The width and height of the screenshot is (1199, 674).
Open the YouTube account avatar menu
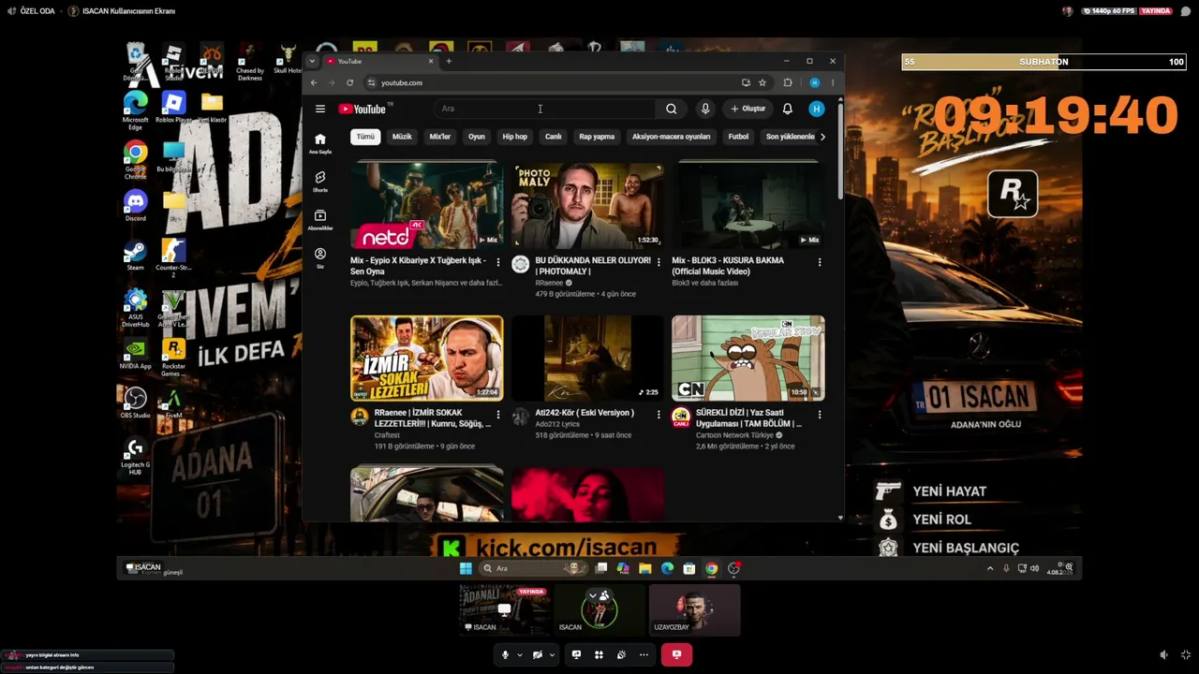coord(817,109)
